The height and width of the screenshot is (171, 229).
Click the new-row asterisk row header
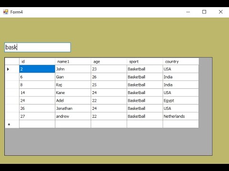pos(12,124)
